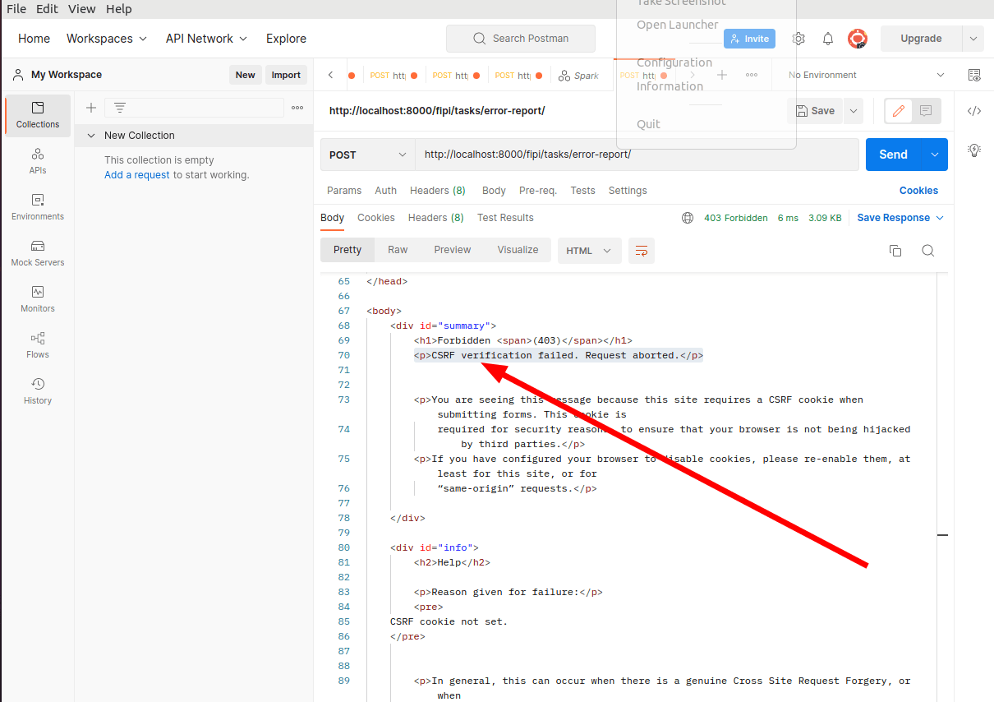Toggle line wrap icon in response toolbar

pyautogui.click(x=642, y=251)
